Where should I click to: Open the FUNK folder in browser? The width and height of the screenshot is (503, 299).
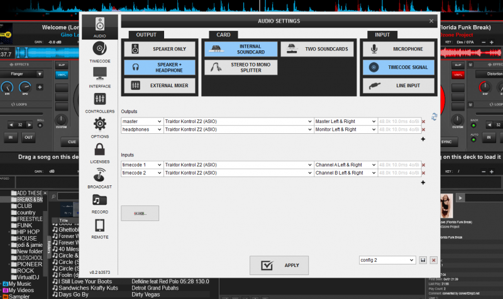click(25, 226)
